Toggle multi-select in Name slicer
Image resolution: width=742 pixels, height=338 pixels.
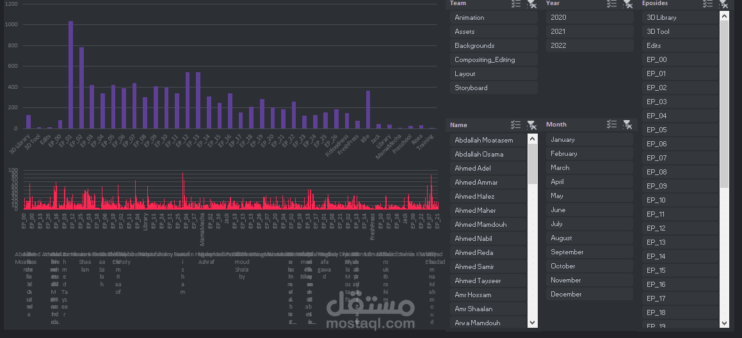pyautogui.click(x=516, y=125)
